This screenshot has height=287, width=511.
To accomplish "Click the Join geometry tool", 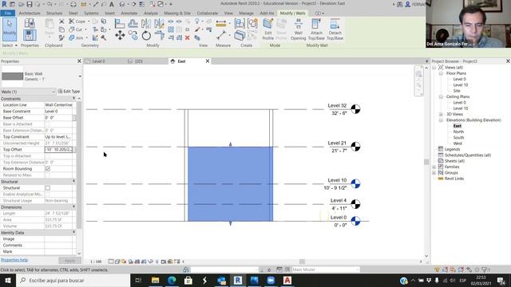I will click(76, 37).
